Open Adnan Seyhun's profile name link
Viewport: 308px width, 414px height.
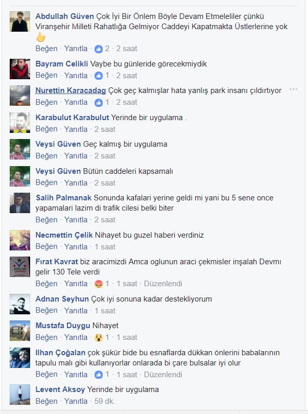[62, 299]
